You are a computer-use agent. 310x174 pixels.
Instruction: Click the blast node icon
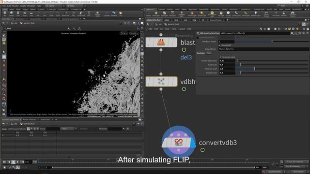click(x=161, y=42)
